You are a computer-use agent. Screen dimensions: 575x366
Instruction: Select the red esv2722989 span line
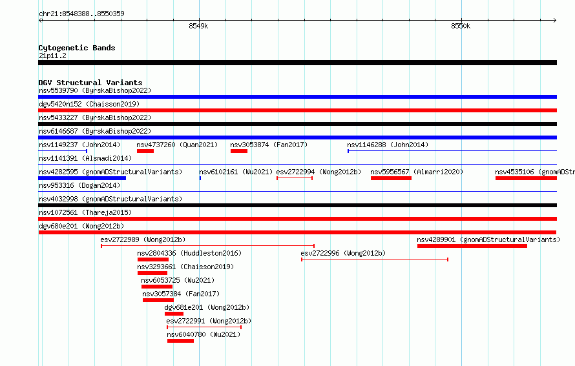[x=207, y=246]
